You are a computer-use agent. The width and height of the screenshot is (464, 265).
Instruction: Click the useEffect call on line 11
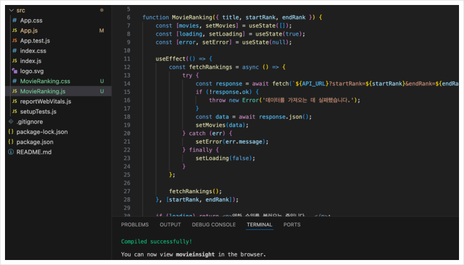point(170,59)
